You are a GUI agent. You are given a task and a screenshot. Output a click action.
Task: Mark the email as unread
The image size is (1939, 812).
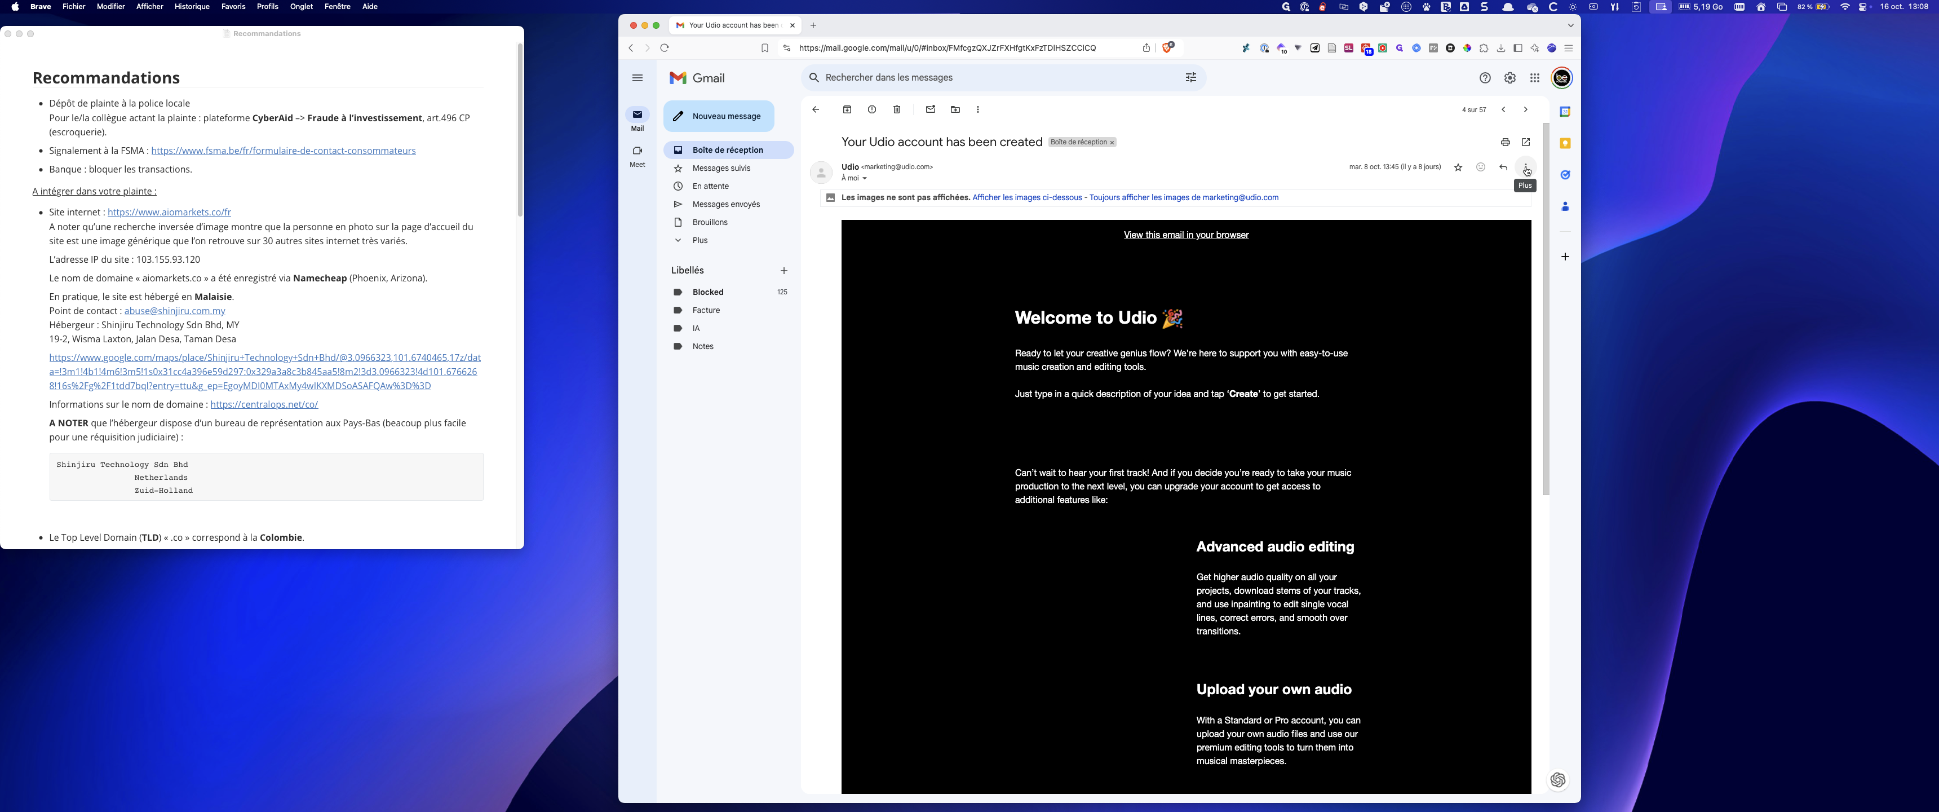pos(931,110)
